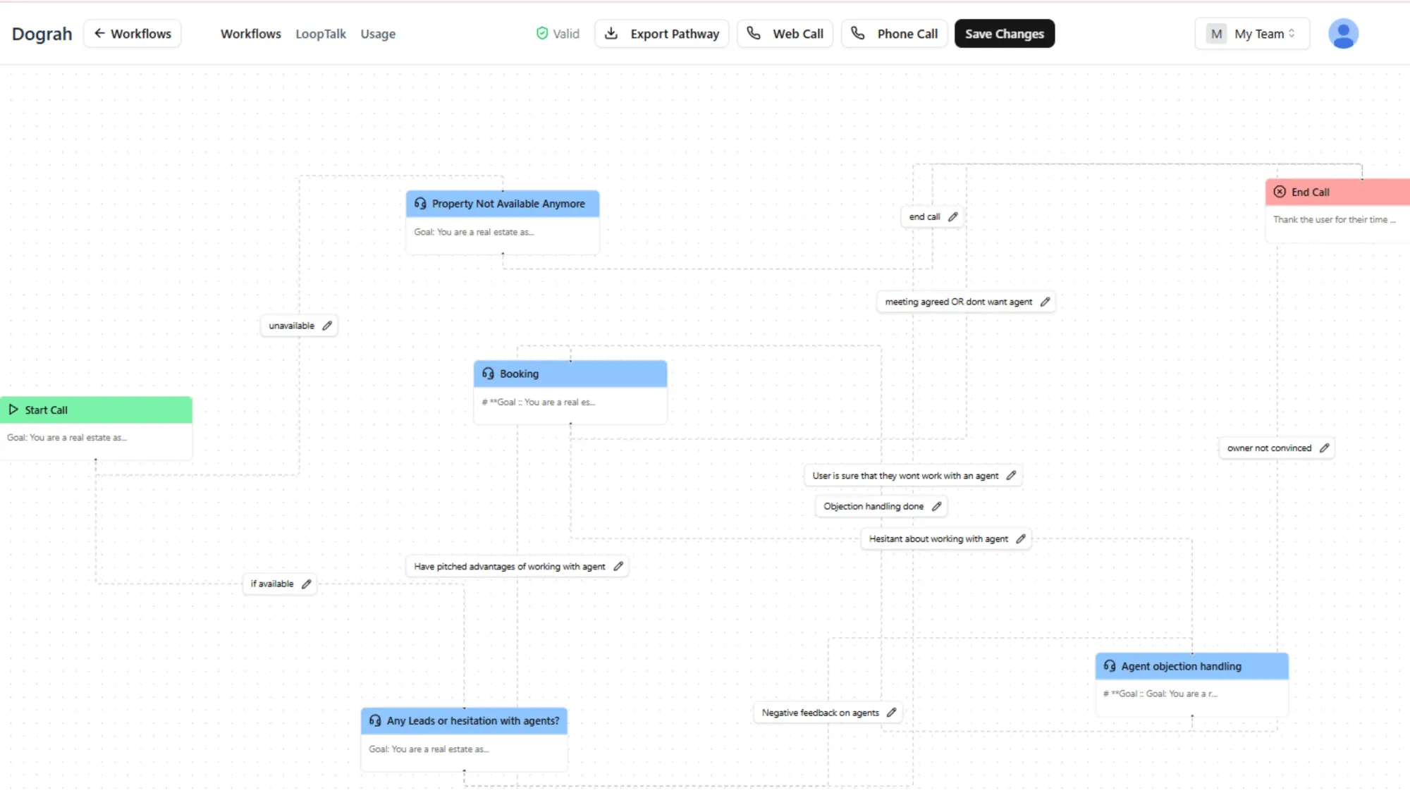The width and height of the screenshot is (1410, 793).
Task: Edit the "Objection handling done" label
Action: [x=937, y=506]
